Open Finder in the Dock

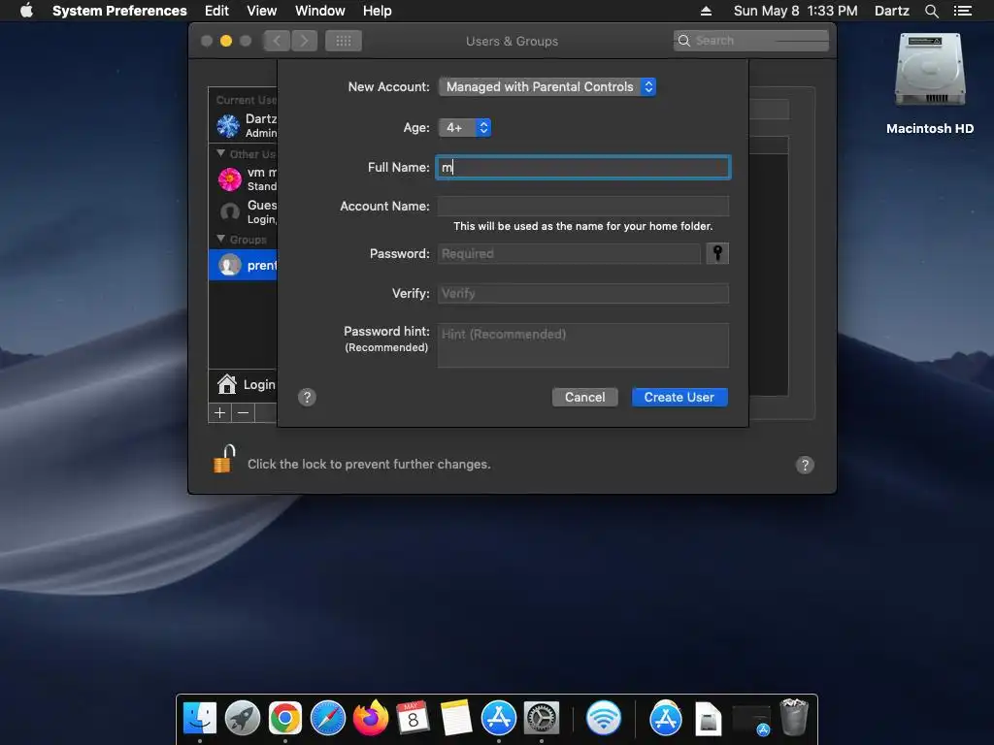[200, 718]
